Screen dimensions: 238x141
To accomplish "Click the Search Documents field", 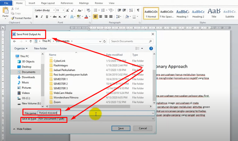I will tap(131, 41).
